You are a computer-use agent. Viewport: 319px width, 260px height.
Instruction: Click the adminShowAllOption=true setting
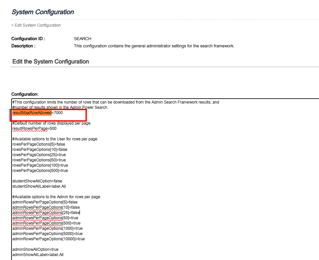(35, 249)
